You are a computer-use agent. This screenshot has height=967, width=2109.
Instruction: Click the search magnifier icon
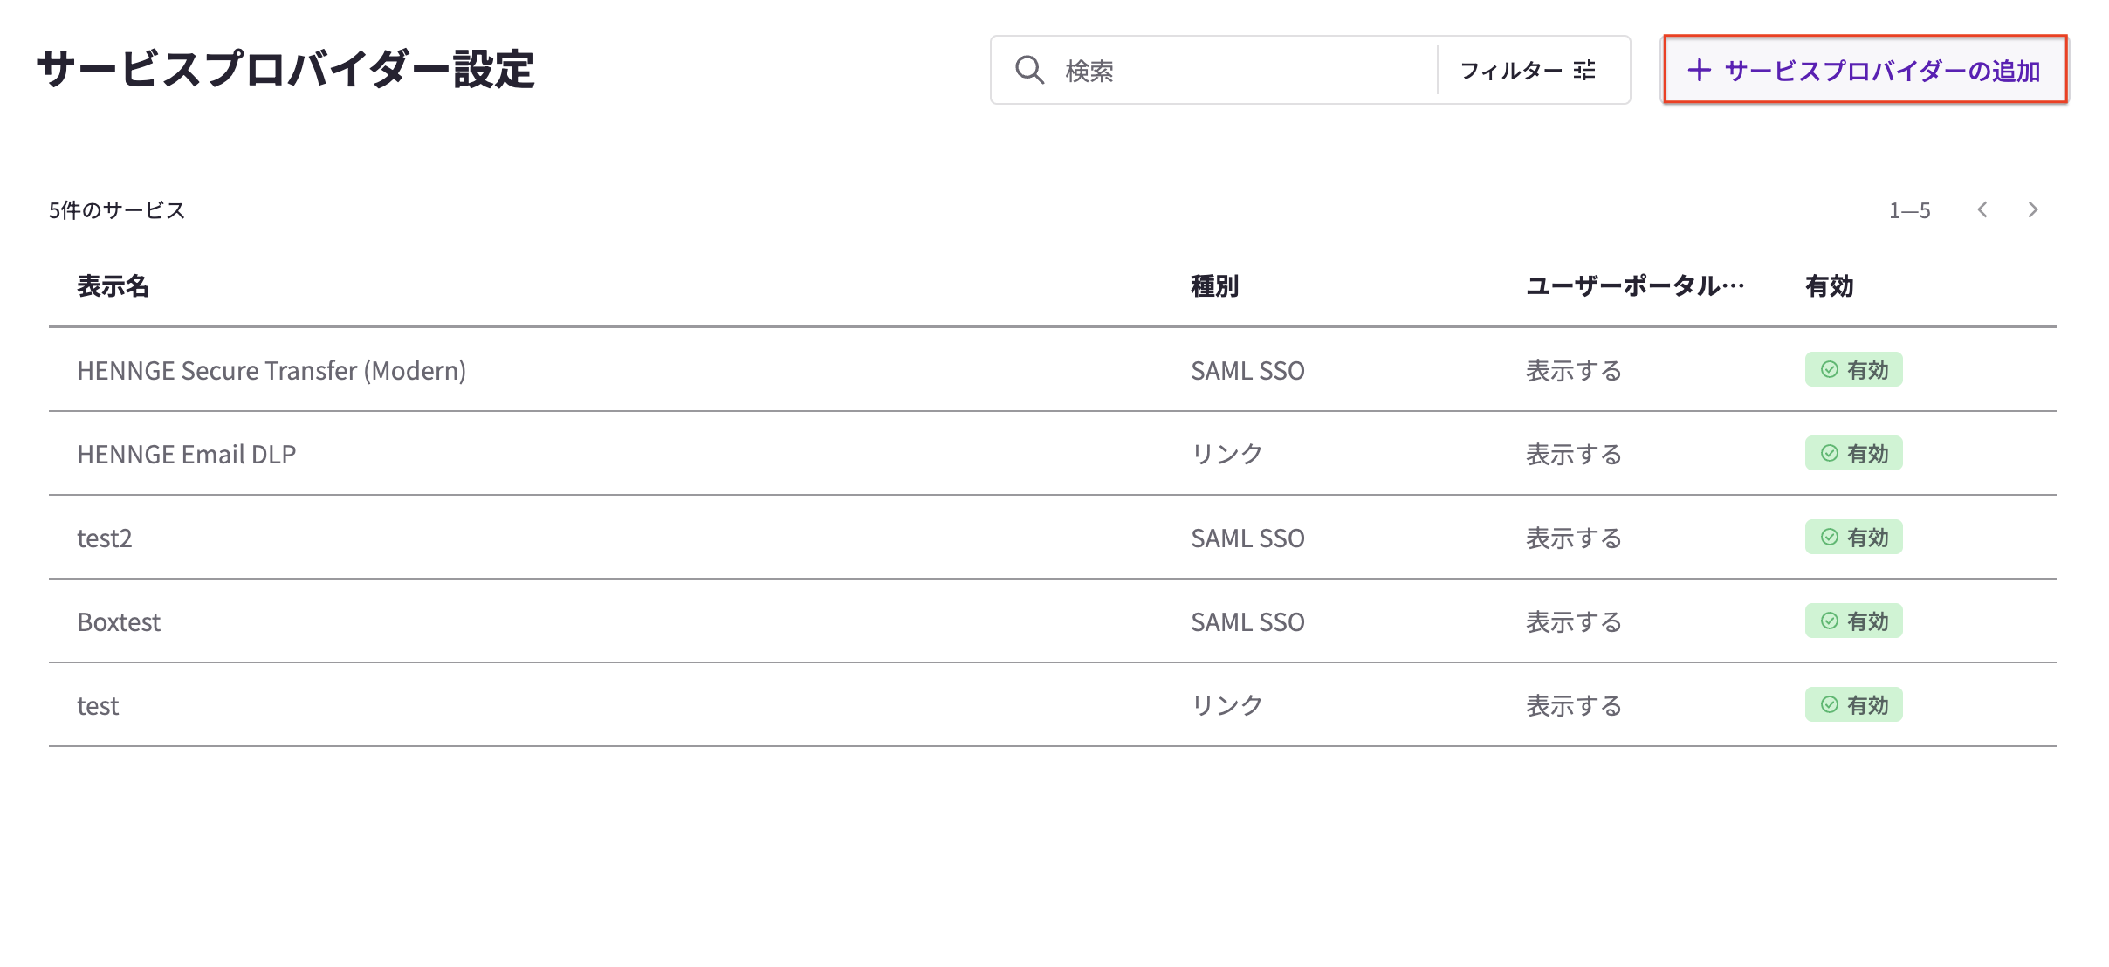click(x=1029, y=70)
